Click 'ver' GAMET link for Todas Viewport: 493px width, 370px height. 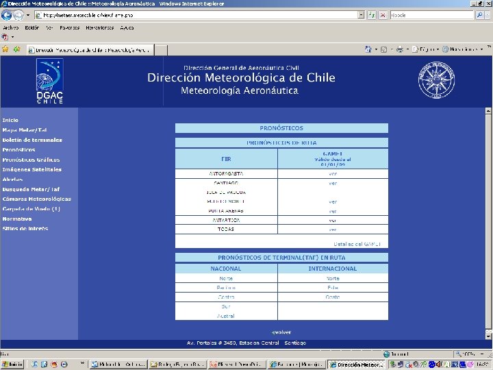(x=333, y=230)
